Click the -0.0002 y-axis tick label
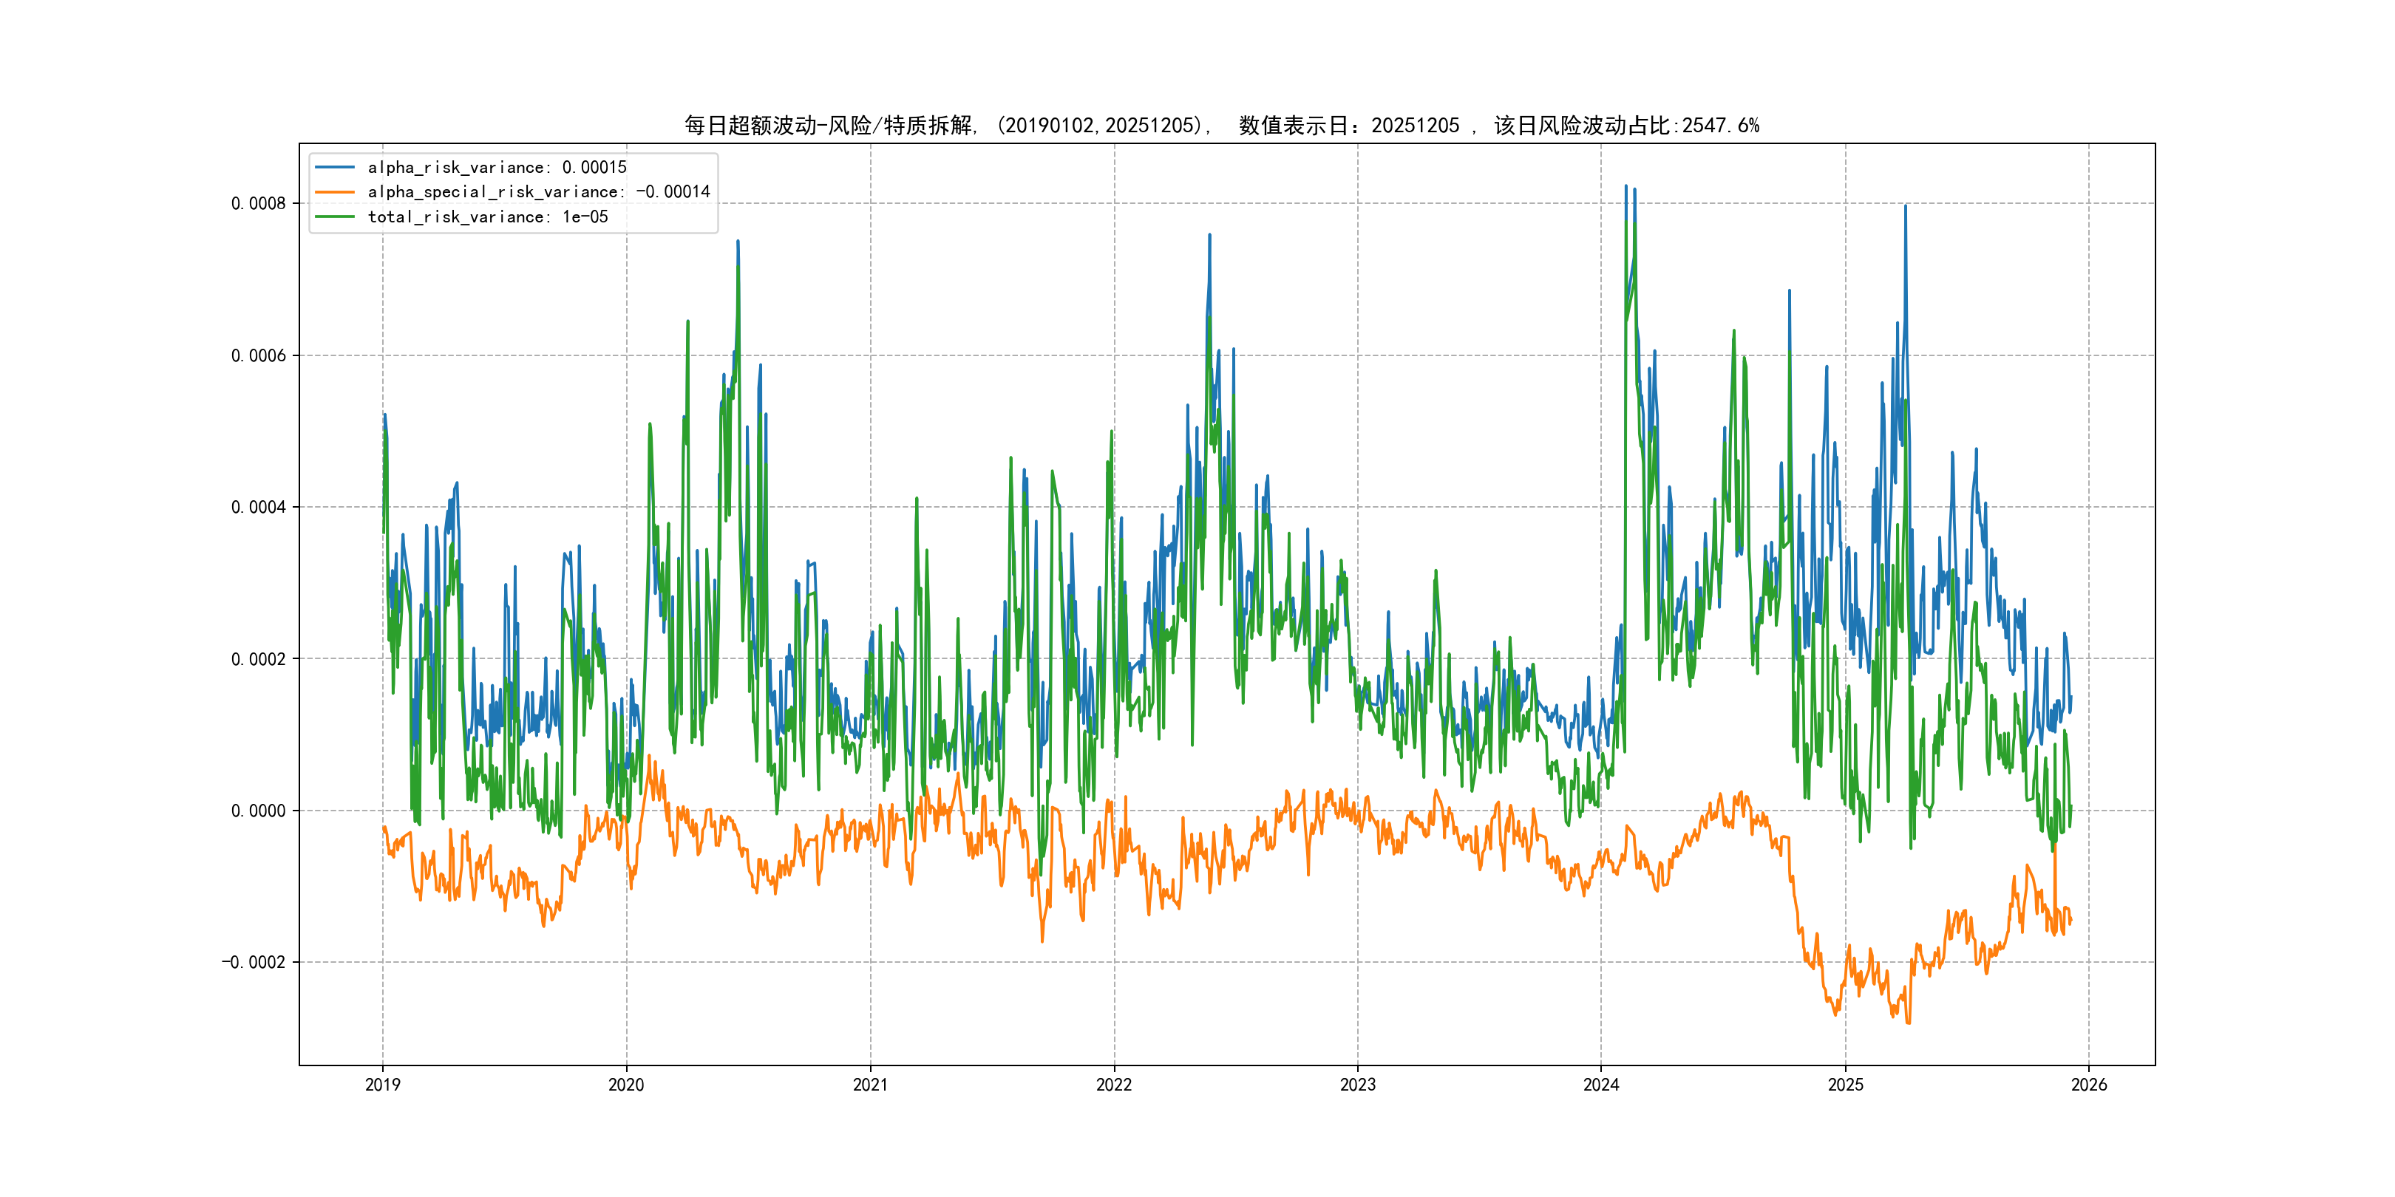This screenshot has height=1197, width=2395. tap(253, 962)
